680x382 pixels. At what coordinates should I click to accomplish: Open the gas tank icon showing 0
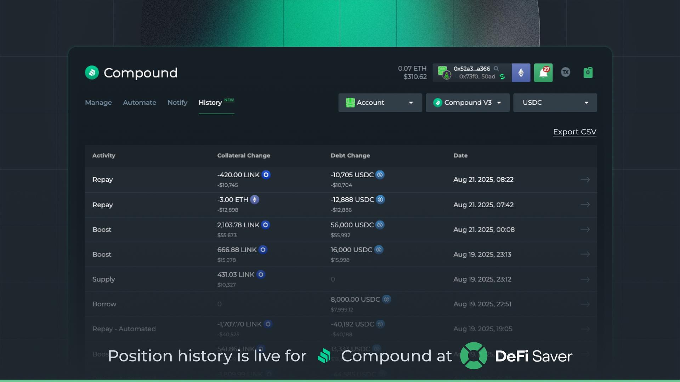pos(588,72)
